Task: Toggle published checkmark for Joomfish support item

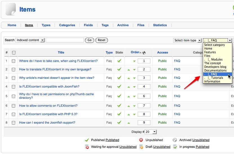Action: 119,122
